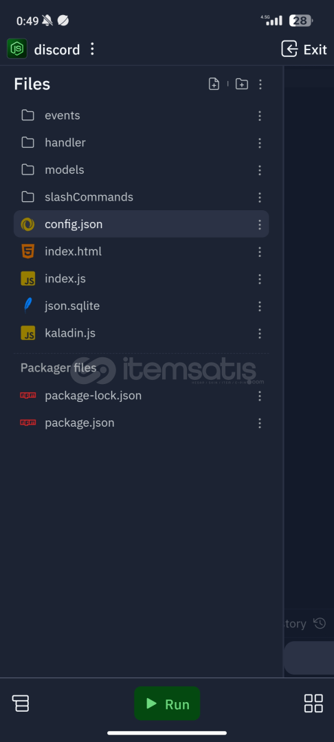Open the package.json file
This screenshot has width=334, height=742.
pos(142,423)
